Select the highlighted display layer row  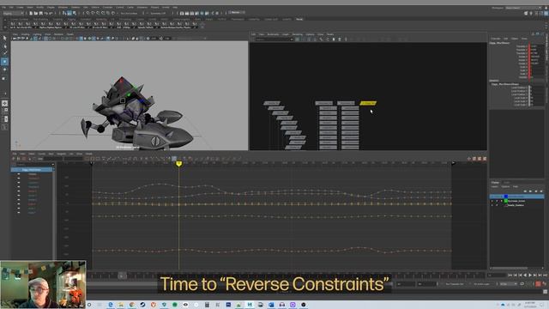pyautogui.click(x=516, y=197)
